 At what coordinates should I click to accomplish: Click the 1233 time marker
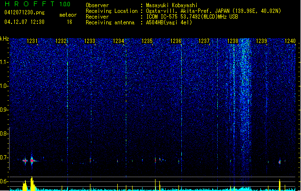[89, 41]
